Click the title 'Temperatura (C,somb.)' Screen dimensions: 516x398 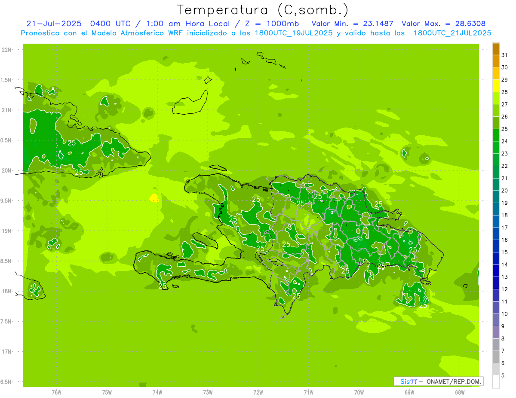point(263,9)
